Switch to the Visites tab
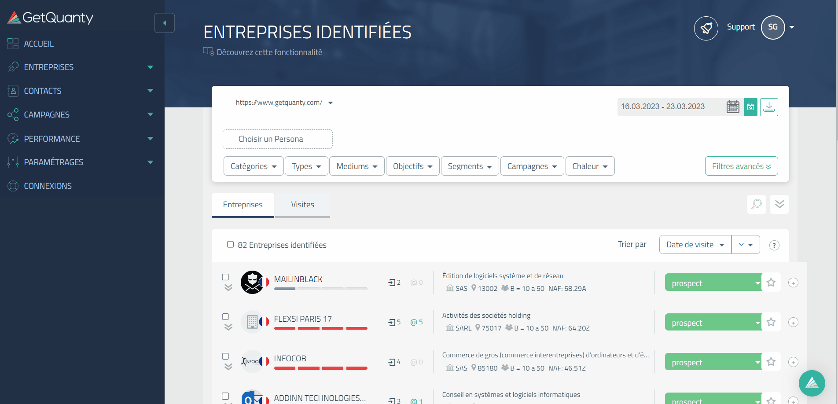Image resolution: width=838 pixels, height=404 pixels. click(x=302, y=205)
